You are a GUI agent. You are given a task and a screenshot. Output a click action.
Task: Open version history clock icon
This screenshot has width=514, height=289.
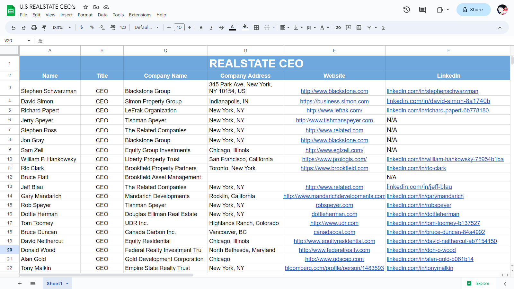click(407, 10)
